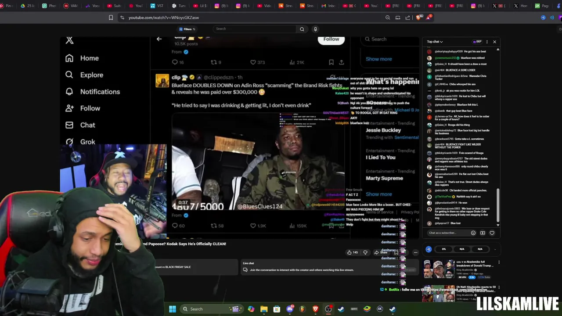Like the video with 145 likes
The image size is (562, 316).
click(352, 252)
